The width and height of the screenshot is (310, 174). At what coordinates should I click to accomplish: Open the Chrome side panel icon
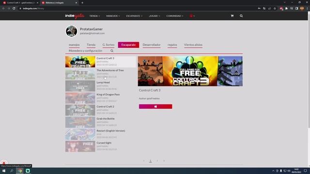coord(296,9)
